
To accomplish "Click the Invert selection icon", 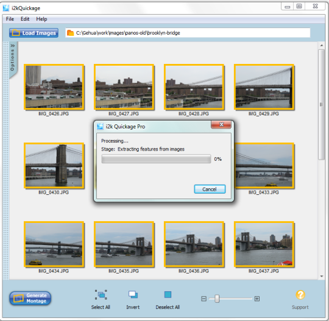I will coord(133,294).
